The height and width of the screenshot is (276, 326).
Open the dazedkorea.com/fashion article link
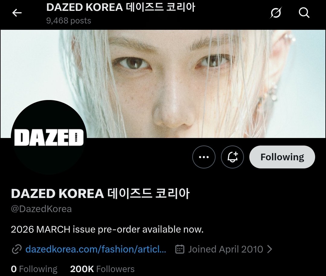pos(96,249)
